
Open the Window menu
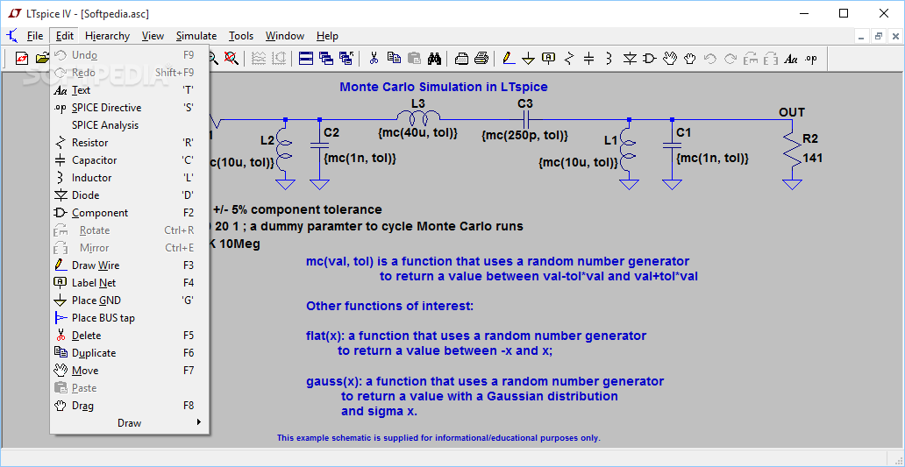click(x=285, y=36)
